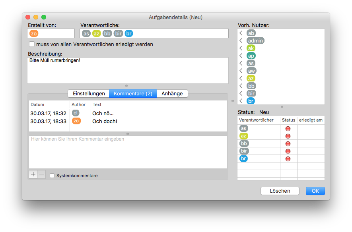Screen dimensions: 352x232
Task: Click red status dot for 'bir'
Action: point(288,151)
